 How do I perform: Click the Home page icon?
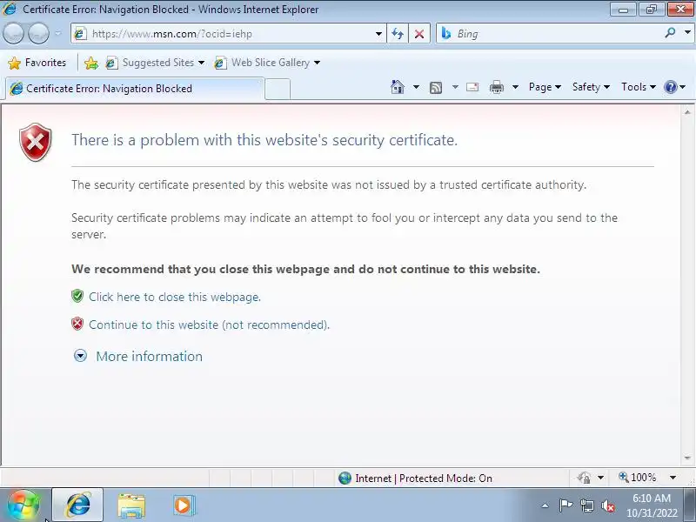click(x=398, y=87)
